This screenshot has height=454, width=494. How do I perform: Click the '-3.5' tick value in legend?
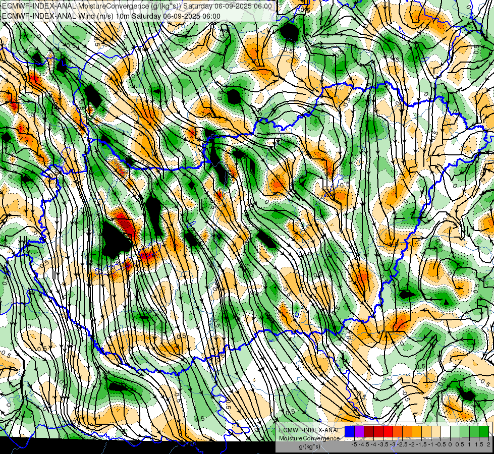(x=384, y=444)
